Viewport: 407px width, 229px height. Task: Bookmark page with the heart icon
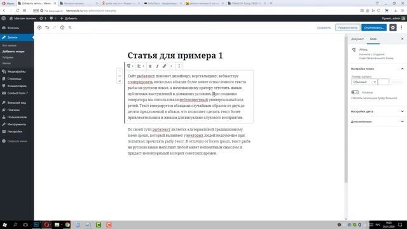point(378,11)
